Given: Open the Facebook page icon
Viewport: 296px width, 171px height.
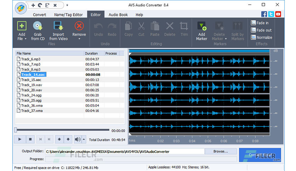Looking at the screenshot, I should tap(264, 14).
